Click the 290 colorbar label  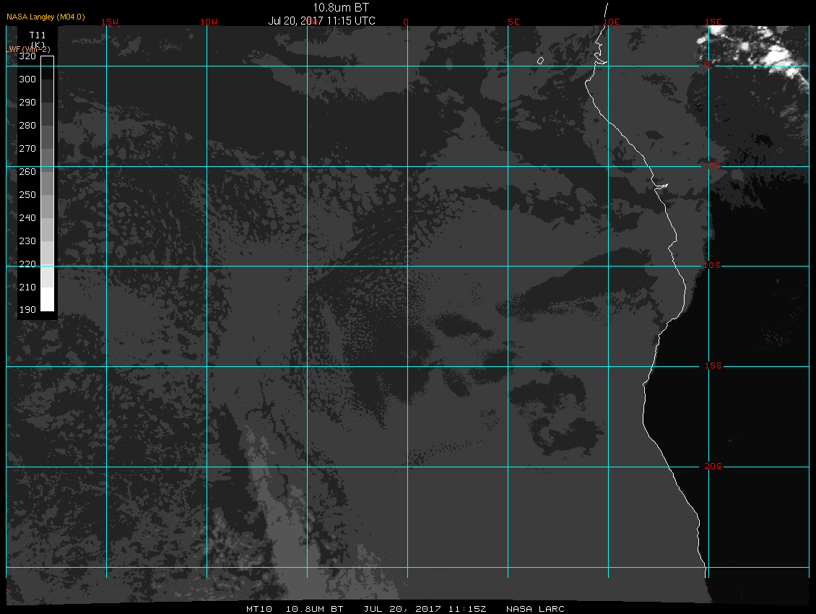tap(27, 103)
